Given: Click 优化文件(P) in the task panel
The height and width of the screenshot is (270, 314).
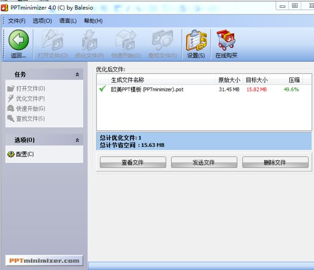Looking at the screenshot, I should click(x=26, y=99).
